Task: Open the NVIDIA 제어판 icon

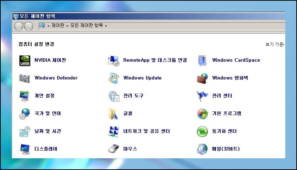Action: click(25, 61)
